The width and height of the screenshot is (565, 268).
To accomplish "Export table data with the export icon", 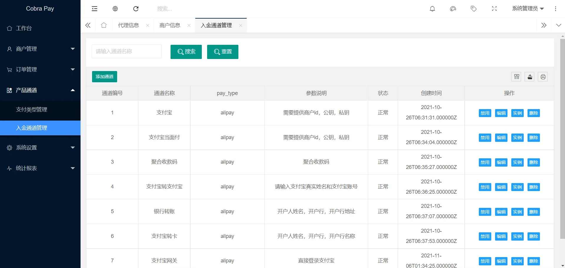I will pyautogui.click(x=529, y=76).
